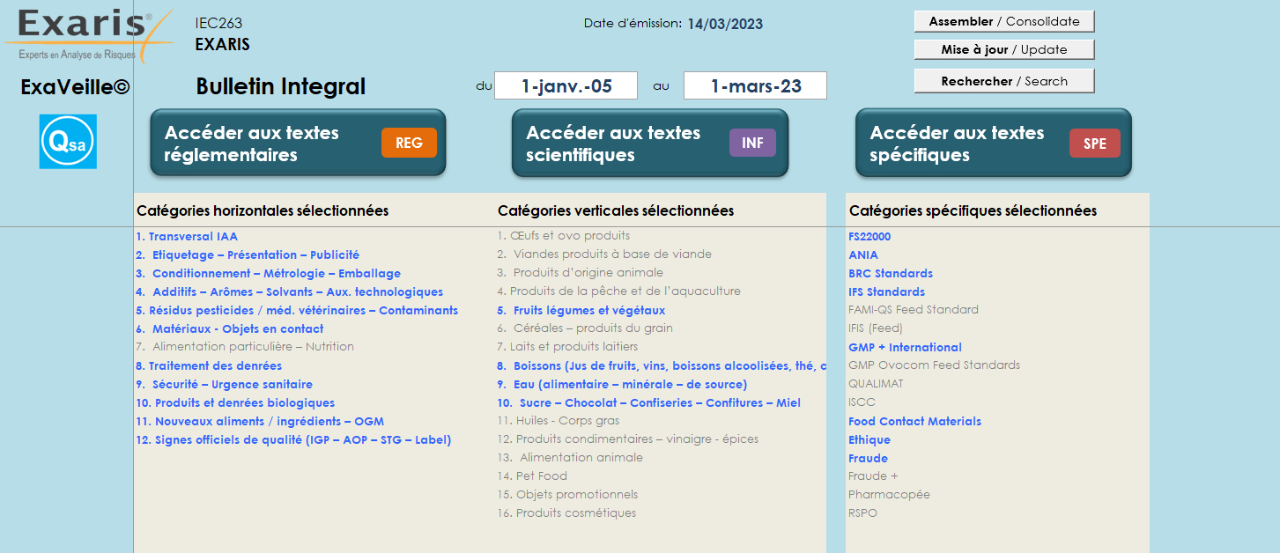Click the Rechercher / Search button
The width and height of the screenshot is (1280, 553).
click(x=1004, y=81)
